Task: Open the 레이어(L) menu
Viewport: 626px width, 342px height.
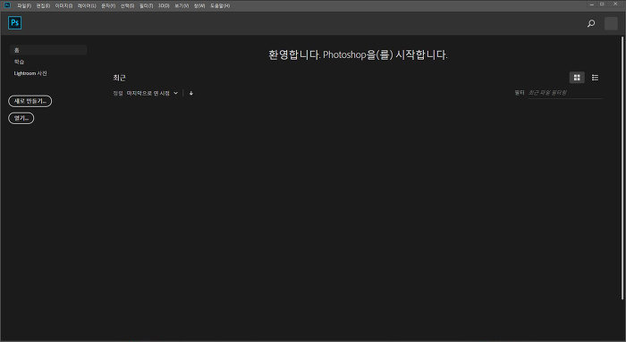Action: pos(87,6)
